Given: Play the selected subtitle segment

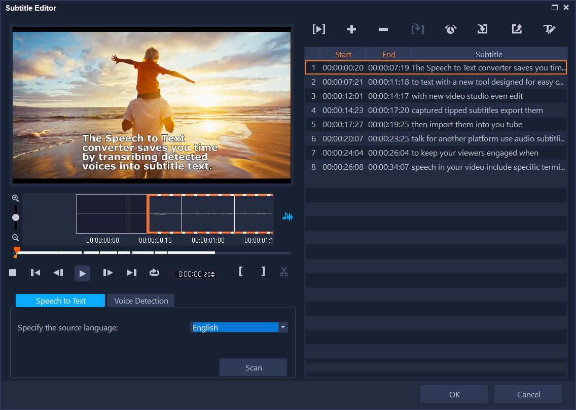Looking at the screenshot, I should 319,29.
